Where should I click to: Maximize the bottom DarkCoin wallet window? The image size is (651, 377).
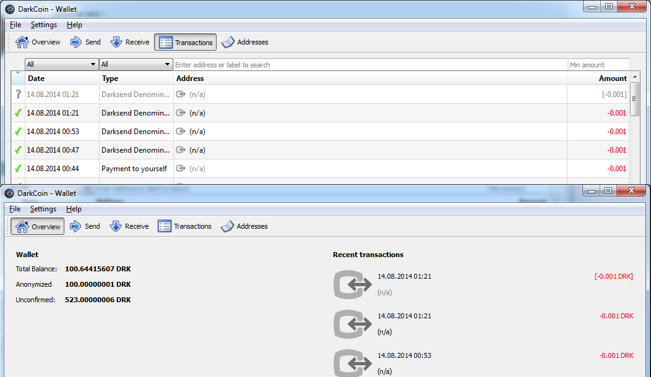point(608,191)
